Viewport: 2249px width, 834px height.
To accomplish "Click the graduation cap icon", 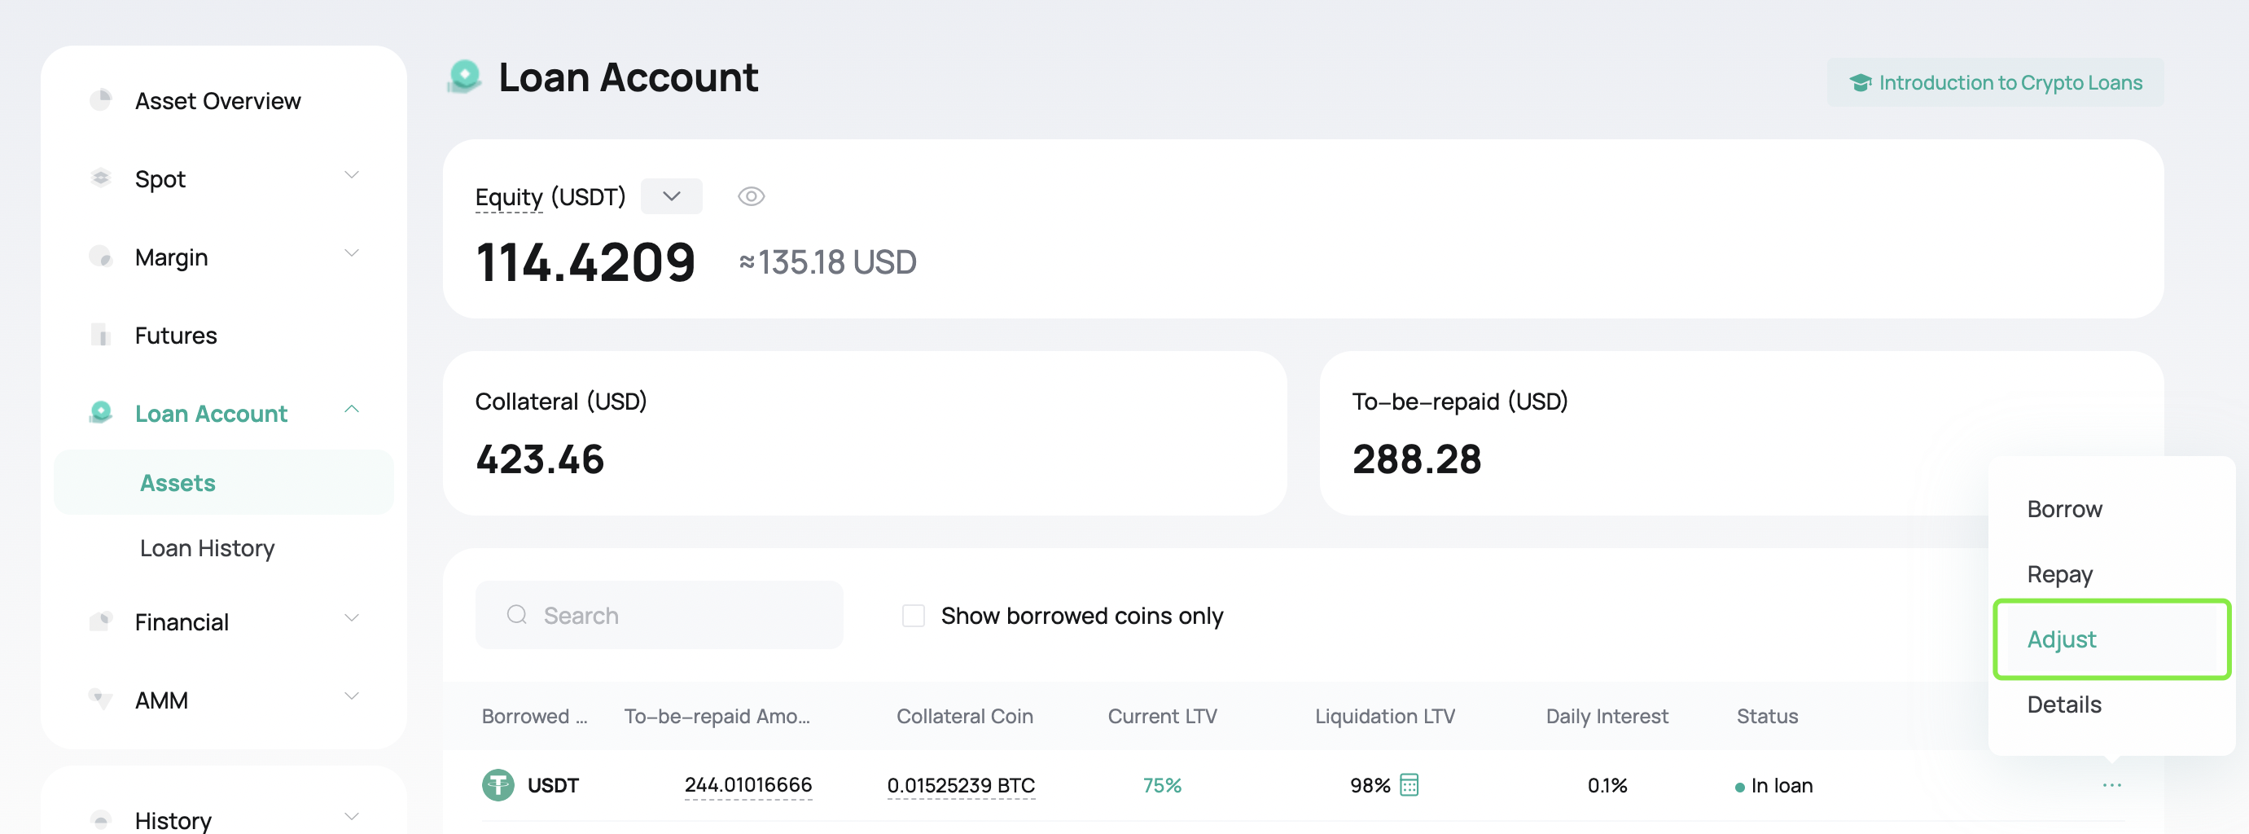I will (x=1860, y=82).
